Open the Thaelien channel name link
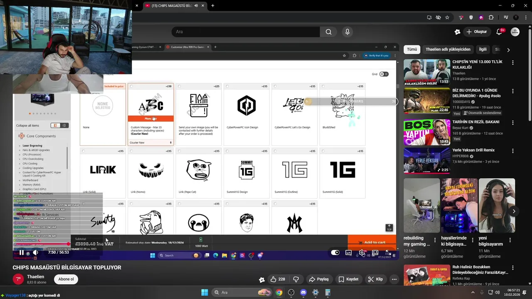532x299 pixels. pyautogui.click(x=35, y=277)
